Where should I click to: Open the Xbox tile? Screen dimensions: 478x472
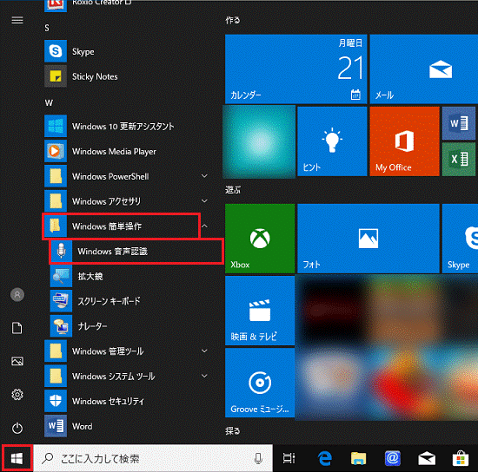260,239
